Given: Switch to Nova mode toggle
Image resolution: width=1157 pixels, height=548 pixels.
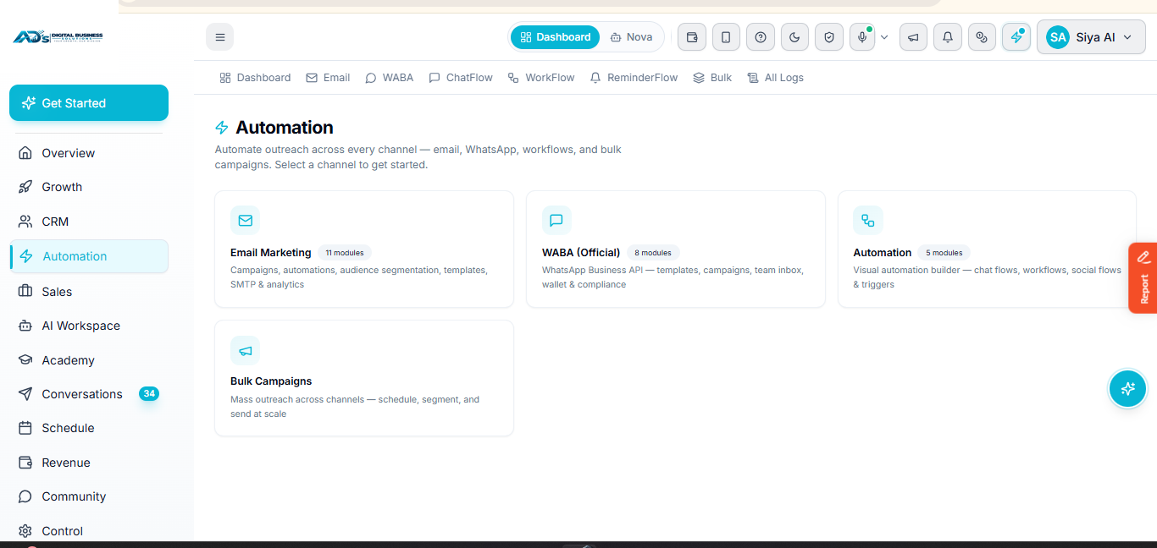Looking at the screenshot, I should pos(632,37).
